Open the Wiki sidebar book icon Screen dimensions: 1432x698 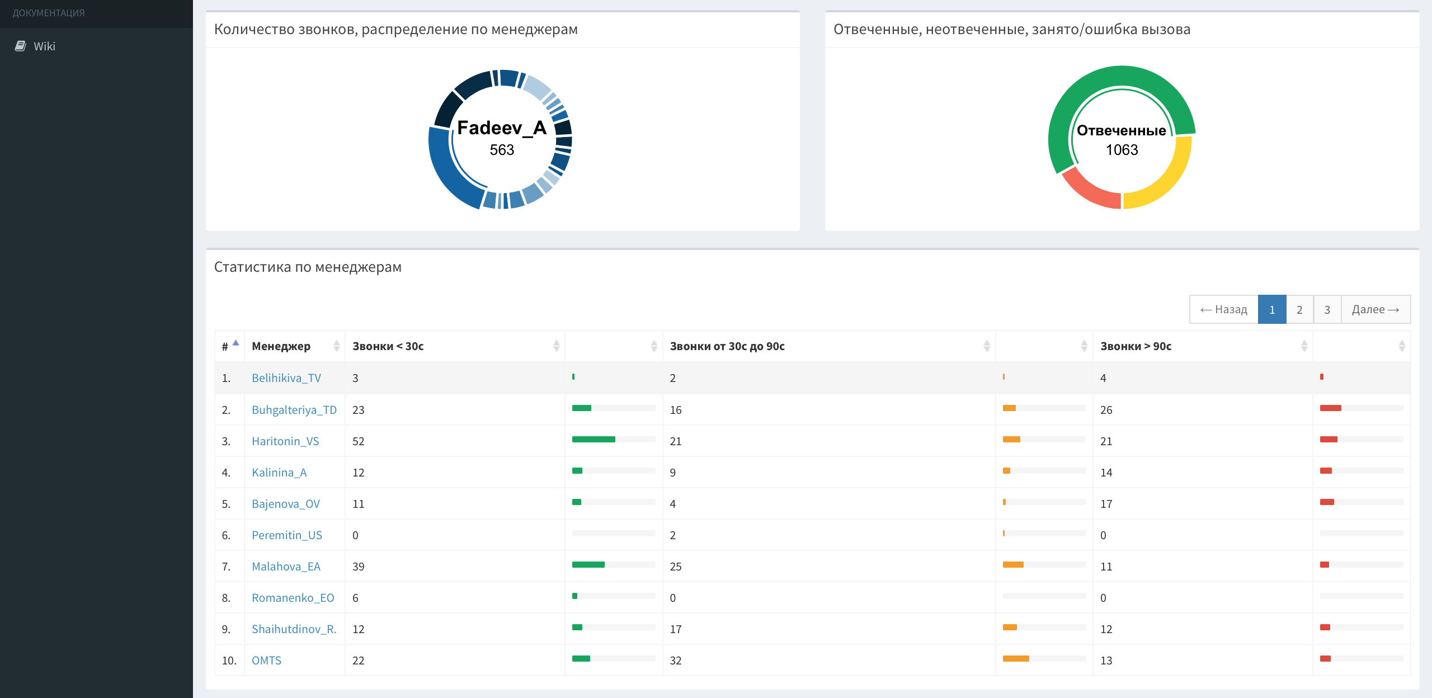(21, 46)
